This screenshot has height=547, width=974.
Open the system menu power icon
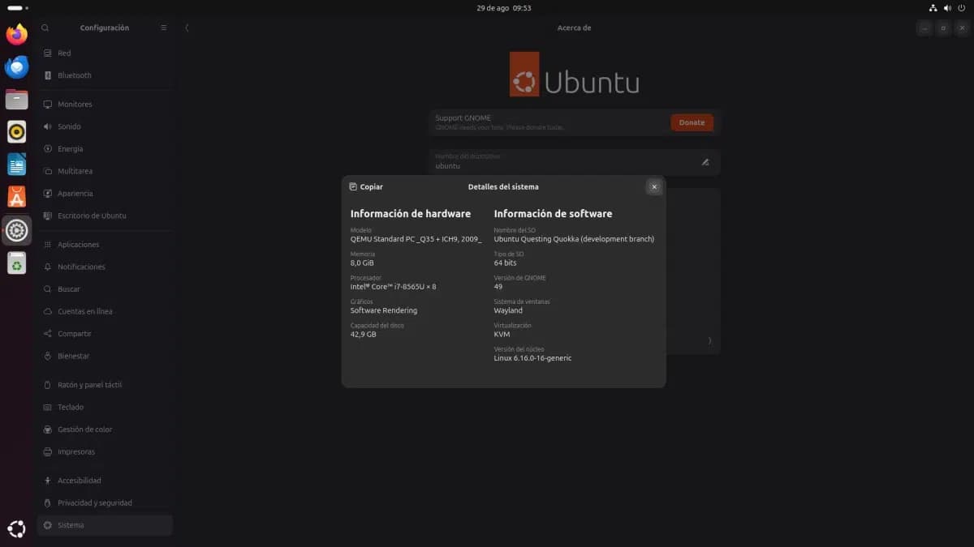click(961, 8)
